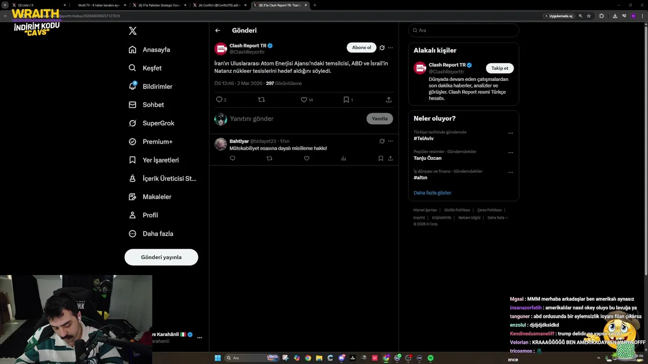The height and width of the screenshot is (364, 648).
Task: Repost the Clash Report post
Action: tap(261, 100)
